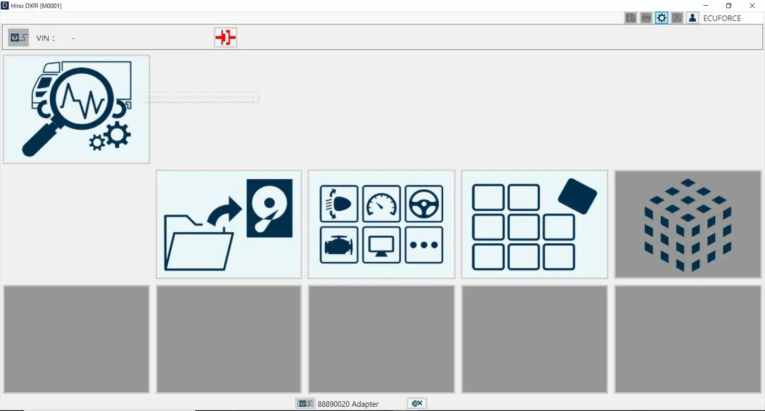Image resolution: width=765 pixels, height=411 pixels.
Task: Select the last empty gray tile in bottom row
Action: 688,339
